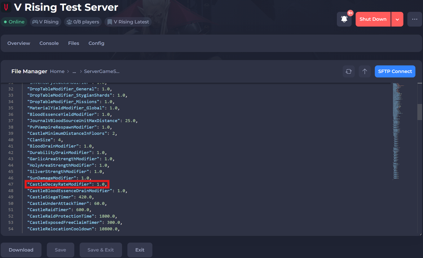Viewport: 423px width, 258px height.
Task: Open the Console tab
Action: (49, 43)
